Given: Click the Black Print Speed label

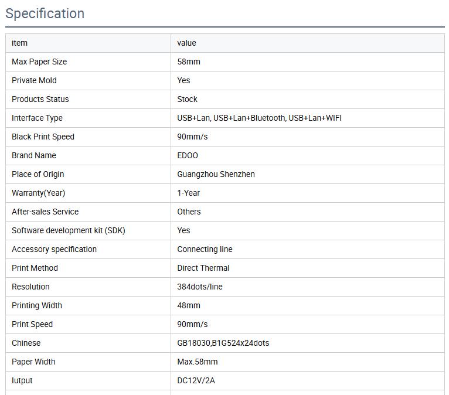Looking at the screenshot, I should 43,137.
